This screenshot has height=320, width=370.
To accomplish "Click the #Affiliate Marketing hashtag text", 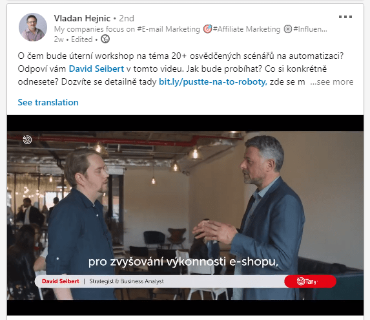I will [247, 29].
